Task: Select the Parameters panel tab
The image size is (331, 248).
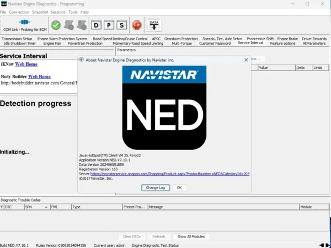Action: [x=126, y=50]
